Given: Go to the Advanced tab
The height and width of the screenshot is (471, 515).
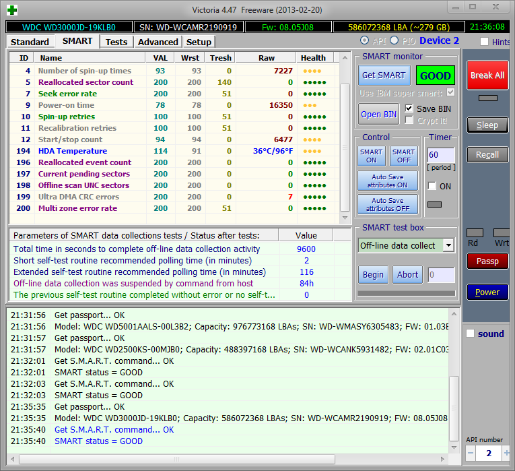Looking at the screenshot, I should [x=158, y=42].
